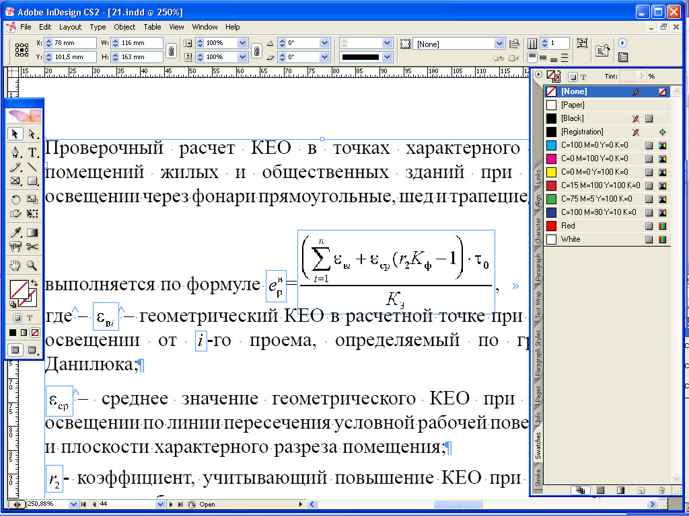Screen dimensions: 689x516
Task: Activate the Eyedropper tool
Action: 16,232
